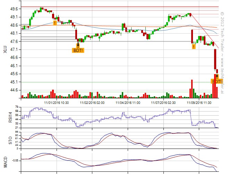Click the BOT! marker at the lowest price
This screenshot has height=178, width=228.
pos(217,81)
